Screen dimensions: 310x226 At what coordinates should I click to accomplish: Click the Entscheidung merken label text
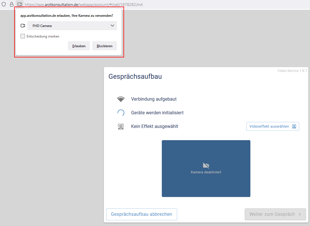(x=43, y=36)
